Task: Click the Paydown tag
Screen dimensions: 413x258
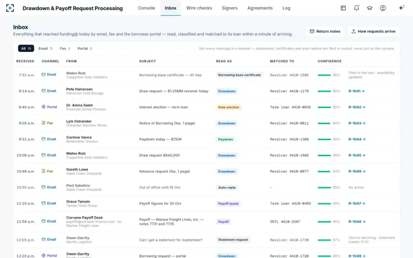Action: coord(225,139)
